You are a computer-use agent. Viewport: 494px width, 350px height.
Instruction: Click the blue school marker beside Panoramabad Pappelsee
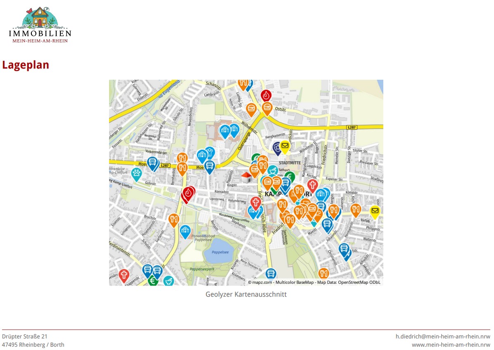(185, 231)
